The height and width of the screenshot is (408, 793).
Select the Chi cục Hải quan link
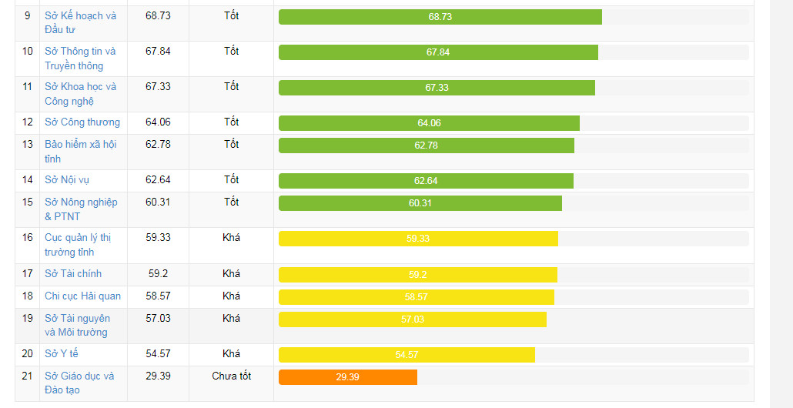point(82,296)
